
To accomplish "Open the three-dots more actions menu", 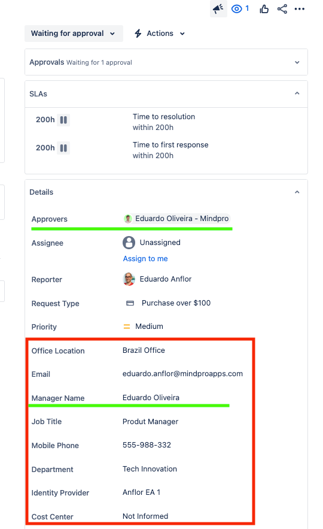I will [300, 9].
